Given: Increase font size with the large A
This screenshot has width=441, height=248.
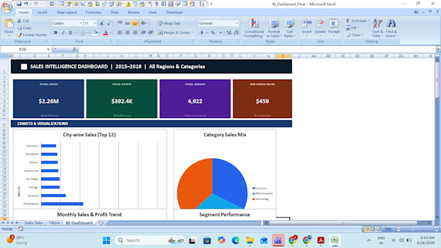Looking at the screenshot, I should pyautogui.click(x=102, y=23).
